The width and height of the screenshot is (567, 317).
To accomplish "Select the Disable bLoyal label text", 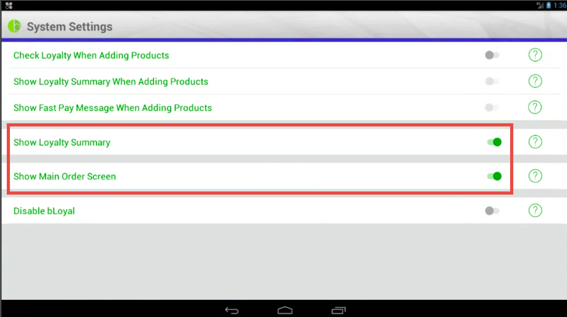I will [x=44, y=211].
